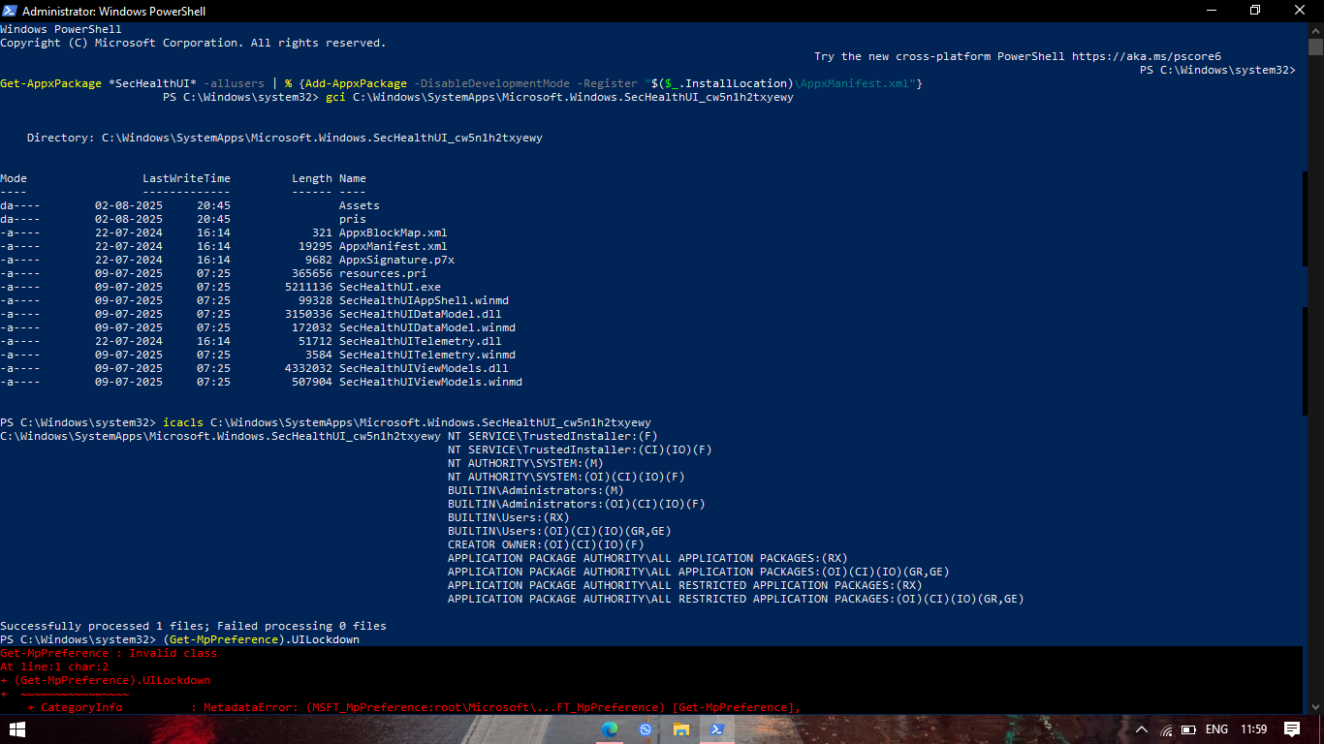Click the 'Directory:' path line
Image resolution: width=1324 pixels, height=744 pixels.
pos(285,138)
